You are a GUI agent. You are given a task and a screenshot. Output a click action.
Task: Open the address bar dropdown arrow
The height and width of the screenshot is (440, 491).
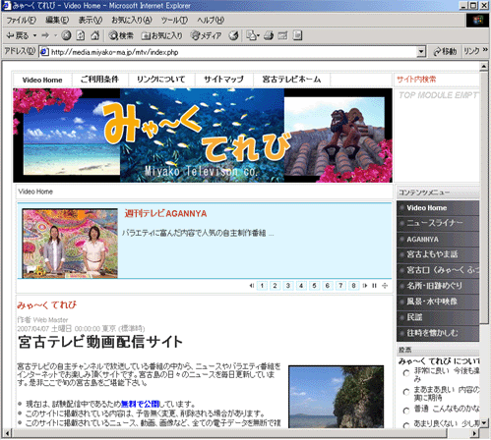(x=421, y=52)
